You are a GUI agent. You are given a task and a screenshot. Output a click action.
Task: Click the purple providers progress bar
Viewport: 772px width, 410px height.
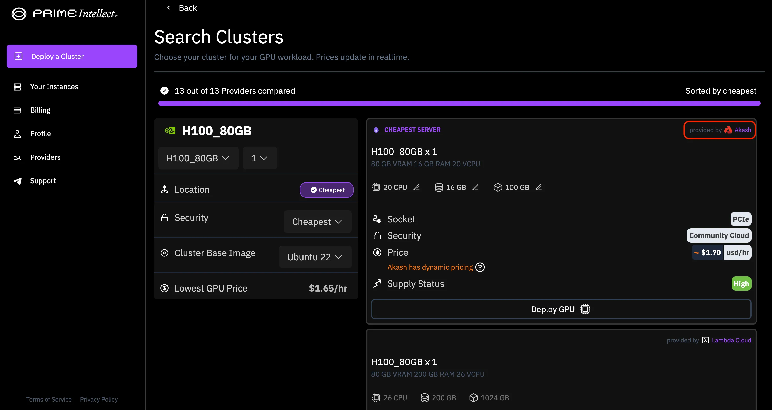459,104
